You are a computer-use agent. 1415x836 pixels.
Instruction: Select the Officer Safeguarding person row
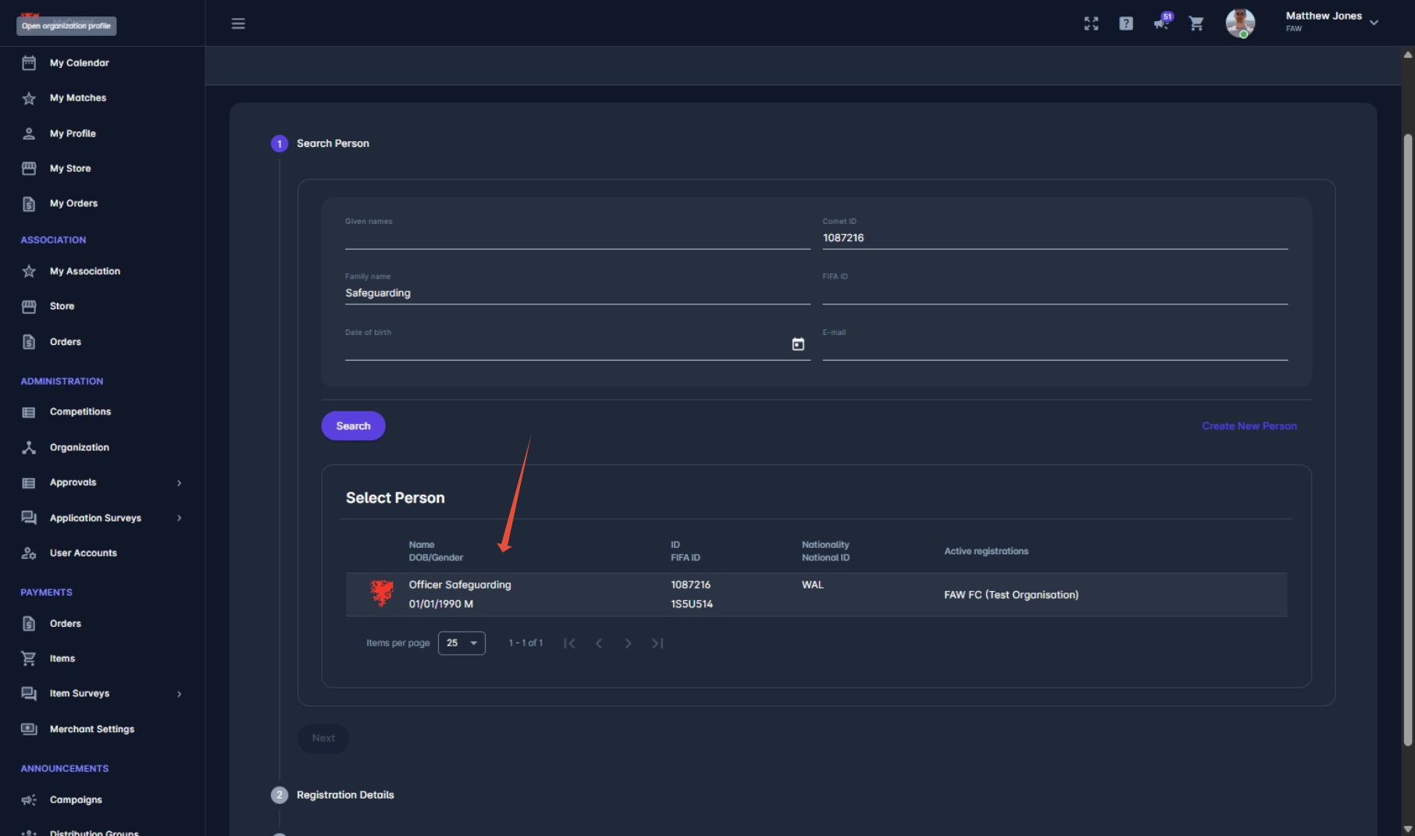pos(816,594)
